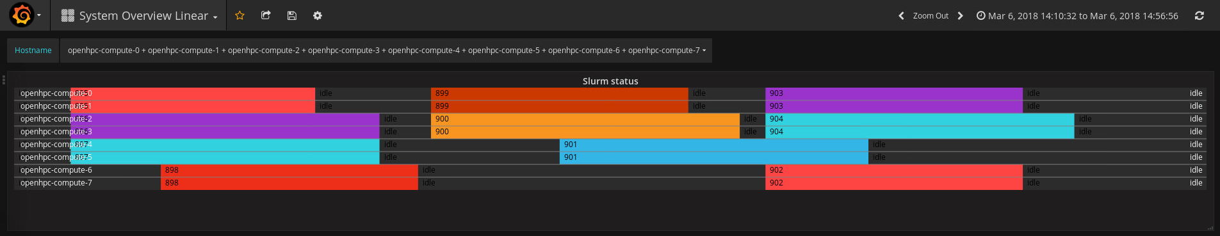Refresh the dashboard
1220x236 pixels.
[x=1200, y=16]
